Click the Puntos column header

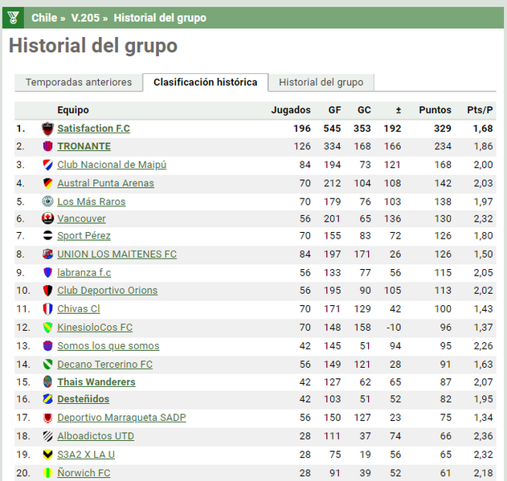435,110
